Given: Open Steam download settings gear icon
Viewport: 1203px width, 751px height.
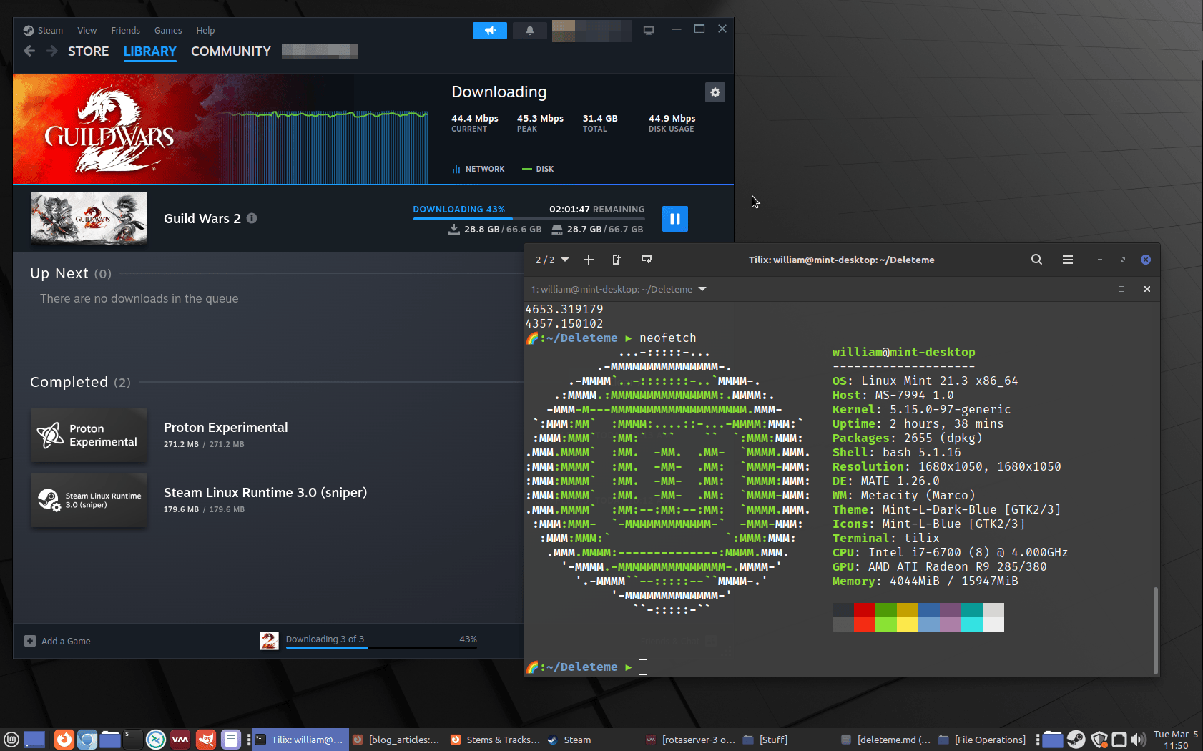Looking at the screenshot, I should (715, 92).
